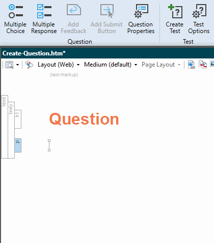Expand the preview dropdown arrow

tap(17, 65)
